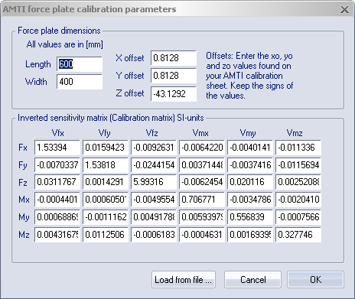This screenshot has width=355, height=299.
Task: Click the Mz row label
Action: [24, 235]
